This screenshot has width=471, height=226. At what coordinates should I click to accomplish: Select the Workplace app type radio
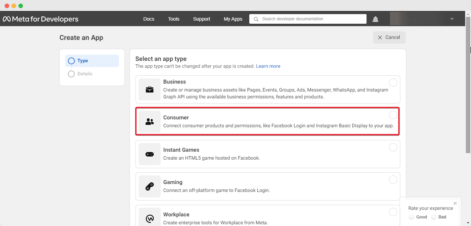(x=393, y=212)
